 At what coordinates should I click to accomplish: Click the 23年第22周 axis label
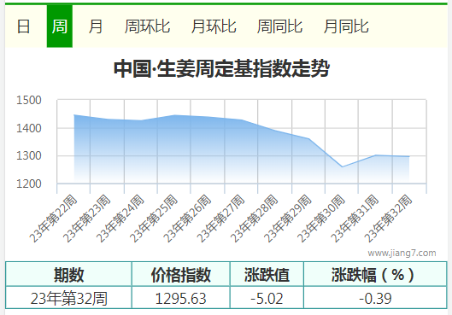pyautogui.click(x=54, y=219)
